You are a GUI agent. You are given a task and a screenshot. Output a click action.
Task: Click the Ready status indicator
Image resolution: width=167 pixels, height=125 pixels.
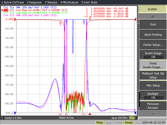[x=129, y=122]
